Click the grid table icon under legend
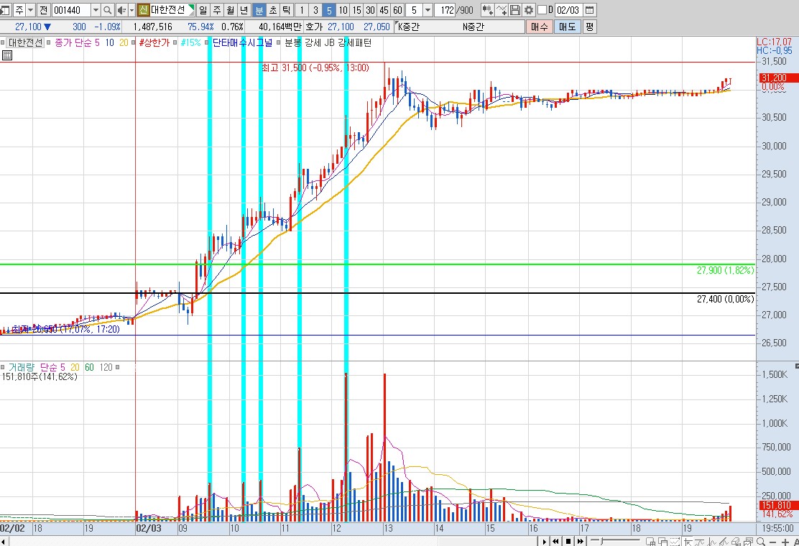 pyautogui.click(x=7, y=55)
